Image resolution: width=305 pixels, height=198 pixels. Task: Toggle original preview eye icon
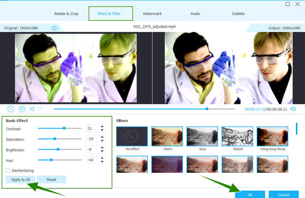pos(55,28)
